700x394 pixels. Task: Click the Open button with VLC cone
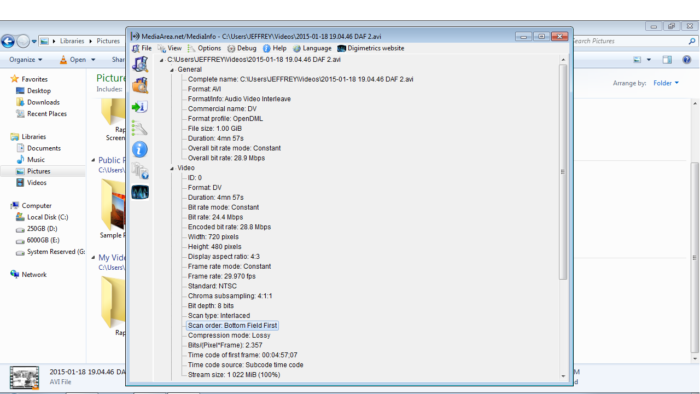[x=73, y=60]
